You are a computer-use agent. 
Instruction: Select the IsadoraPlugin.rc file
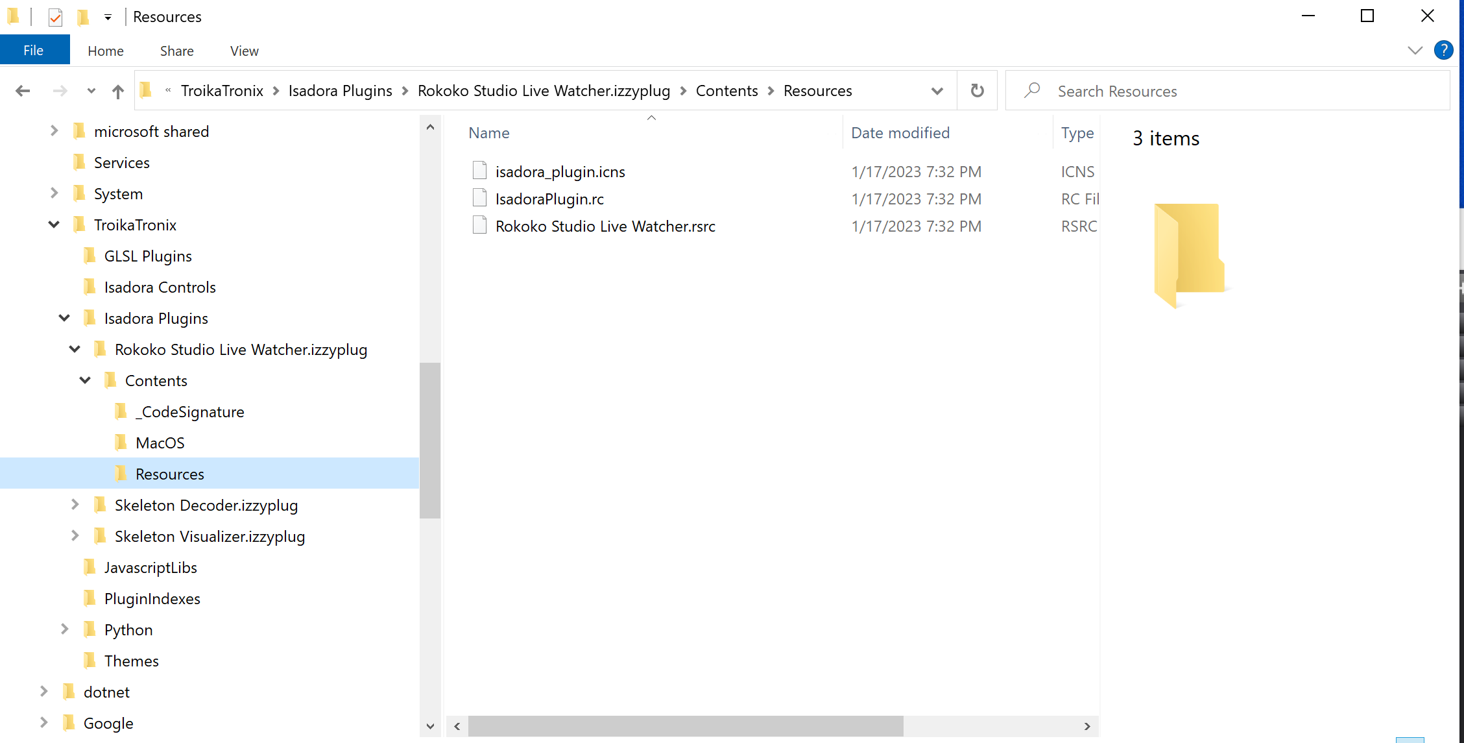(549, 199)
